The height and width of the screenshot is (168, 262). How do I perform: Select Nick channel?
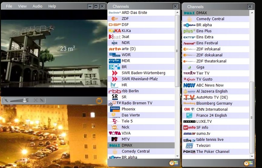[x=141, y=127]
